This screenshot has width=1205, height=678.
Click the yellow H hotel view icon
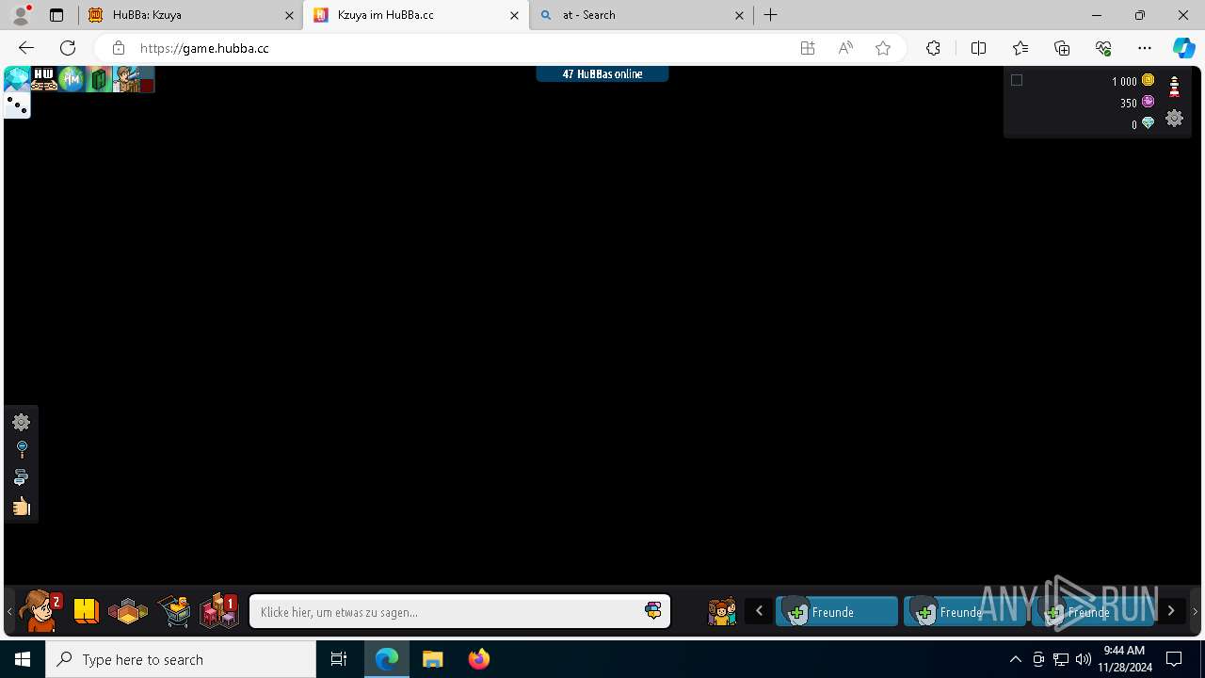pos(86,612)
